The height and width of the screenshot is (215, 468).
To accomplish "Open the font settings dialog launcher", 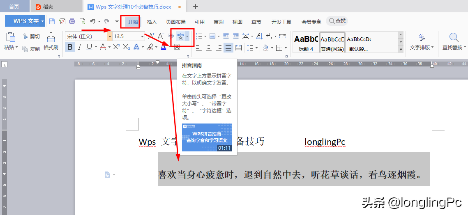I will (188, 56).
